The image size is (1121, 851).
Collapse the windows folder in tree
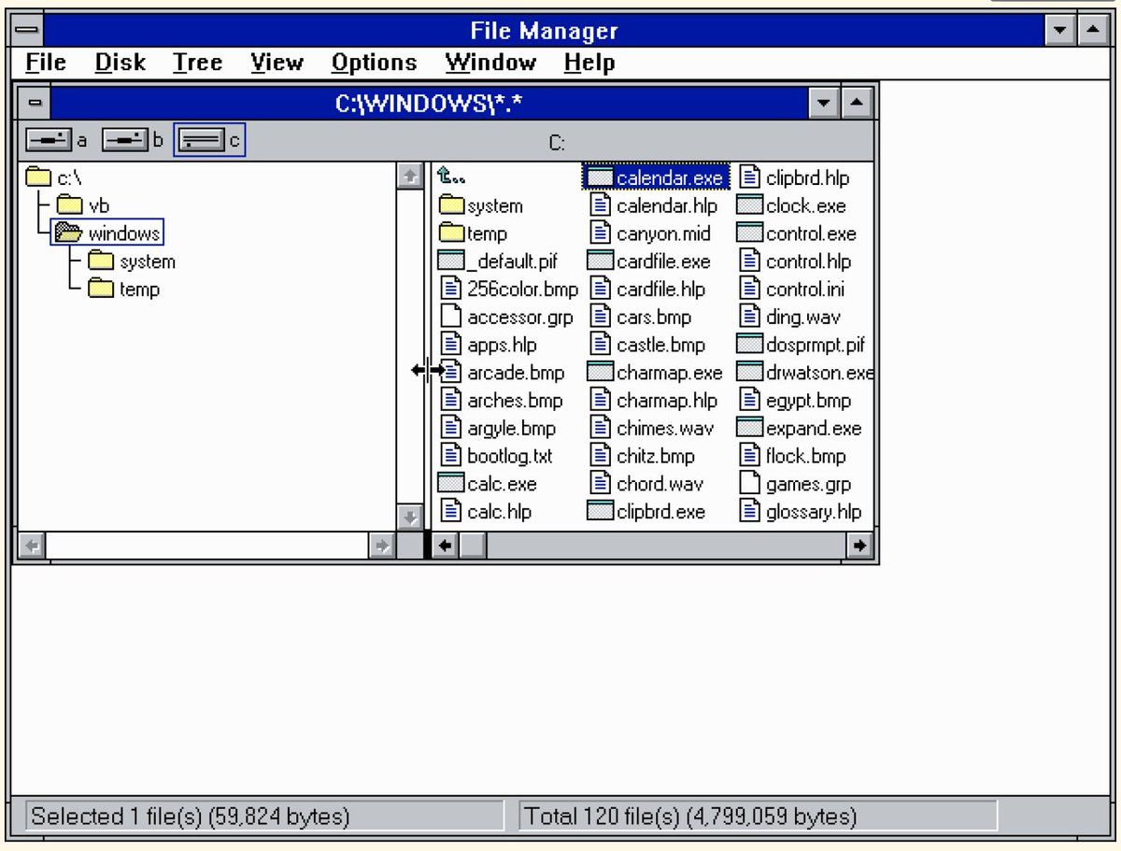(69, 234)
